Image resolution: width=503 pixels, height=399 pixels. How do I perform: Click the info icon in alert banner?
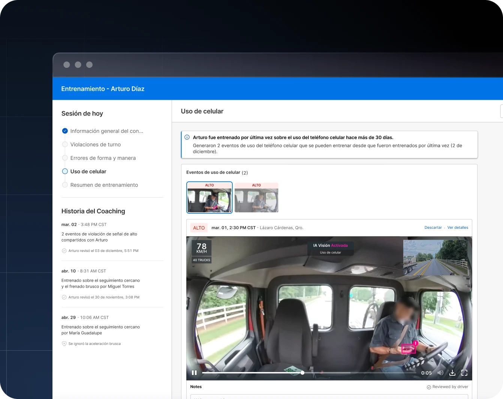pos(187,138)
